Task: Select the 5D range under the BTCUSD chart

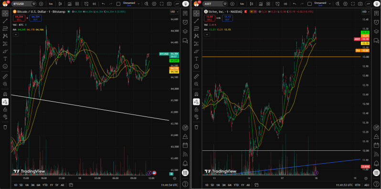Action: coord(21,185)
